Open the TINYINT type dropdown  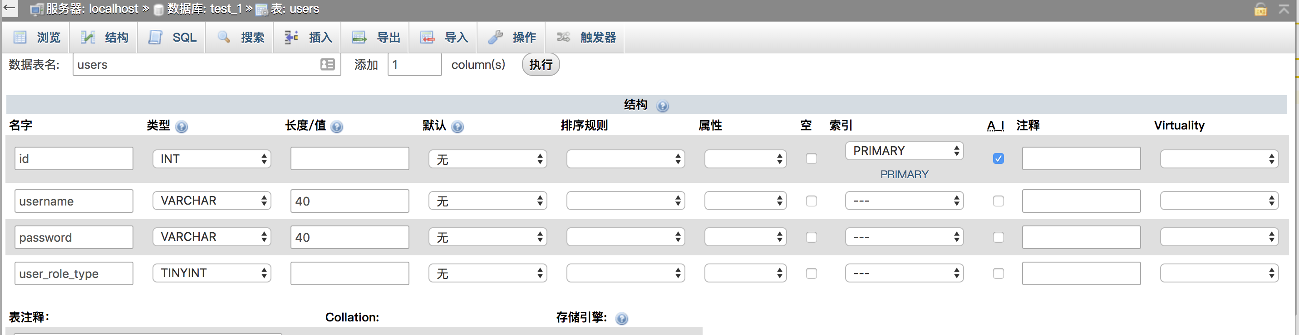[212, 273]
